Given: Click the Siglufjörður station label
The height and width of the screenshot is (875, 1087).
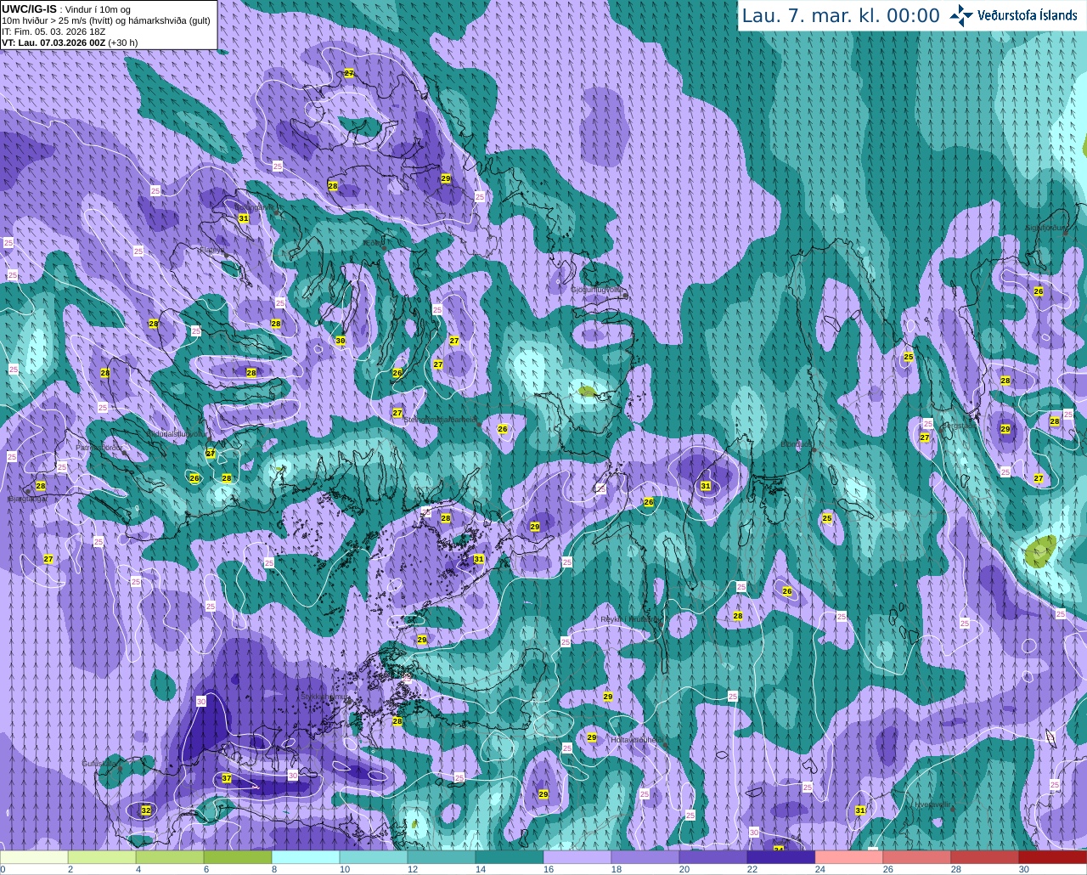Looking at the screenshot, I should click(x=1046, y=228).
